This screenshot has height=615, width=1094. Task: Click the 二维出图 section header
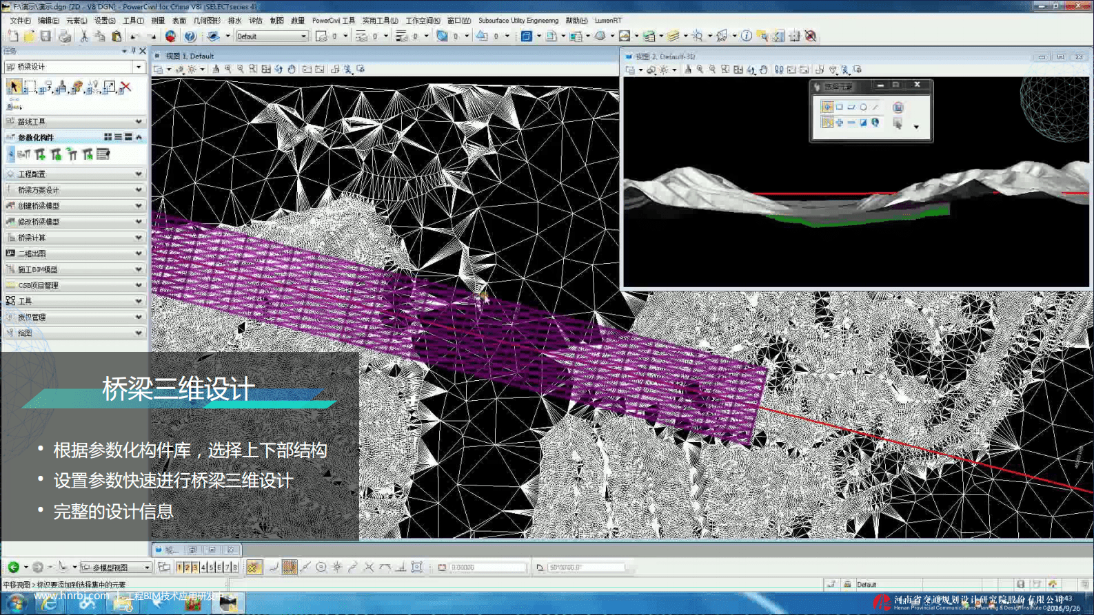pos(74,253)
